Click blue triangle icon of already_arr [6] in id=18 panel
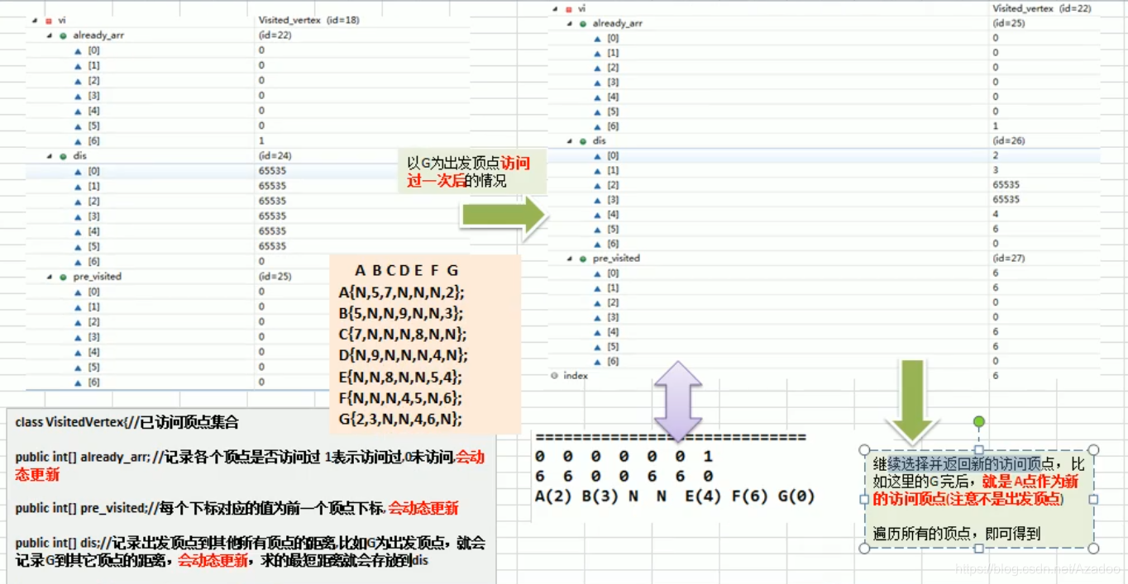 coord(78,140)
